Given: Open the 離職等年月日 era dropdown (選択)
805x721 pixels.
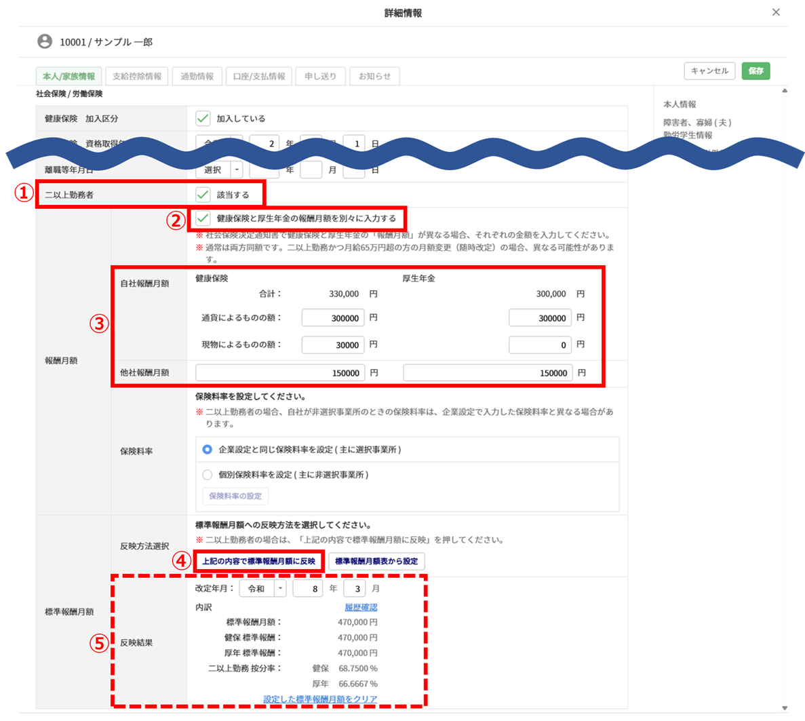Looking at the screenshot, I should (x=219, y=170).
